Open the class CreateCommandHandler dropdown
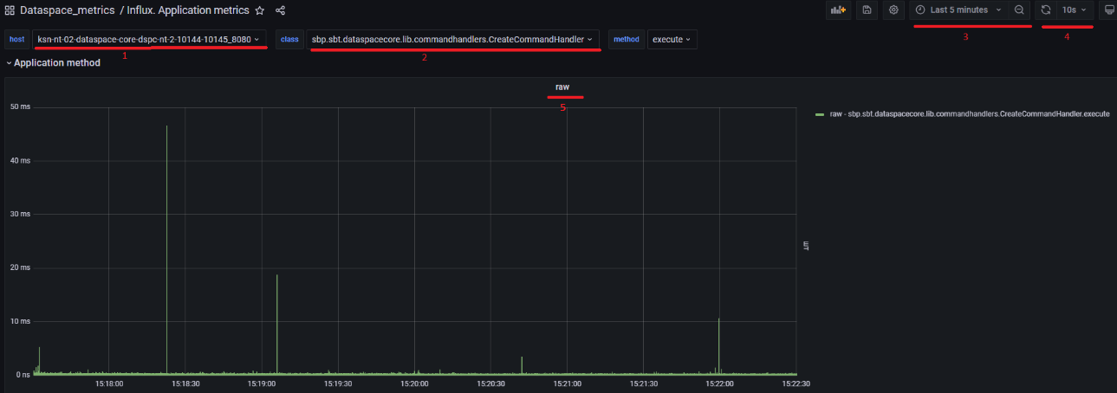1117x393 pixels. pyautogui.click(x=452, y=40)
